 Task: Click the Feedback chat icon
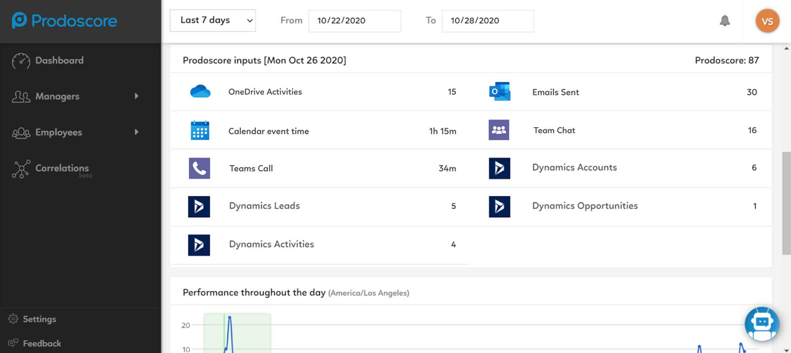coord(13,343)
